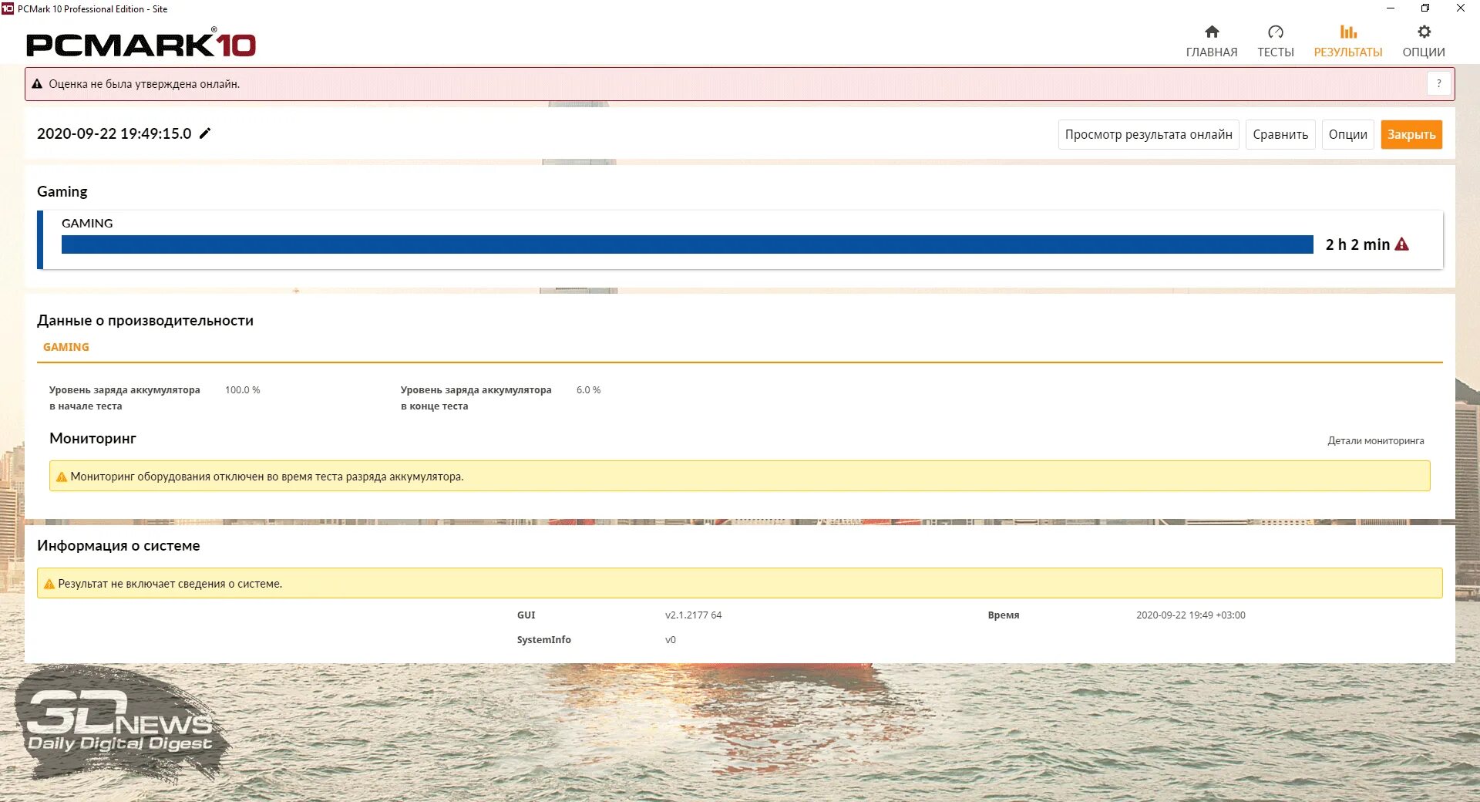This screenshot has width=1480, height=802.
Task: Open the РЕЗУЛЬТАТЫ bar chart icon
Action: pyautogui.click(x=1348, y=32)
